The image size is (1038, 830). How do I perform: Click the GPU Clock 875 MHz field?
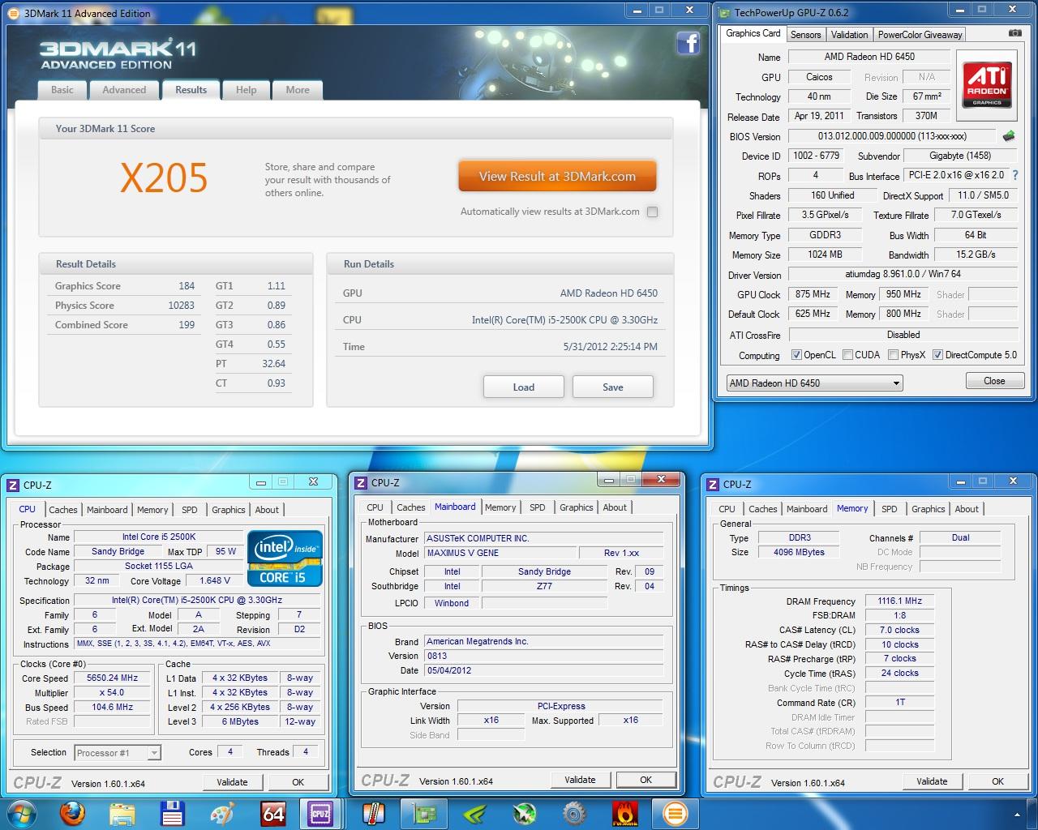click(813, 294)
